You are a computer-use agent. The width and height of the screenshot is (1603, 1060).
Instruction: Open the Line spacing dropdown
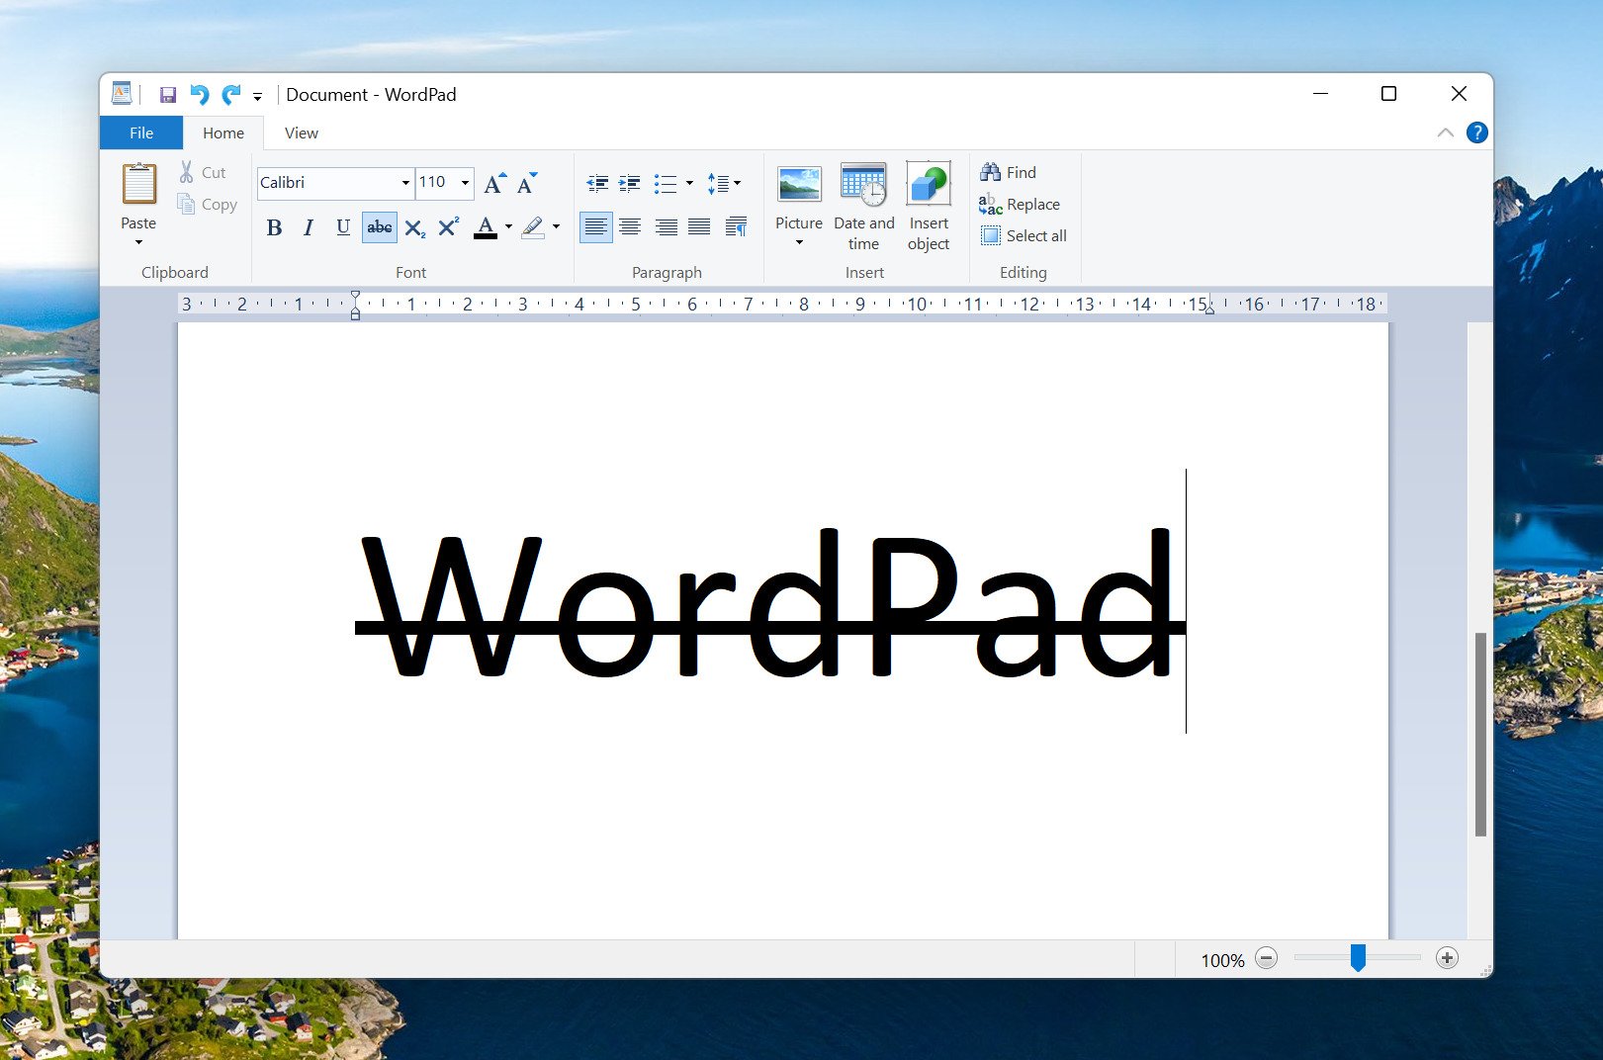click(x=725, y=183)
